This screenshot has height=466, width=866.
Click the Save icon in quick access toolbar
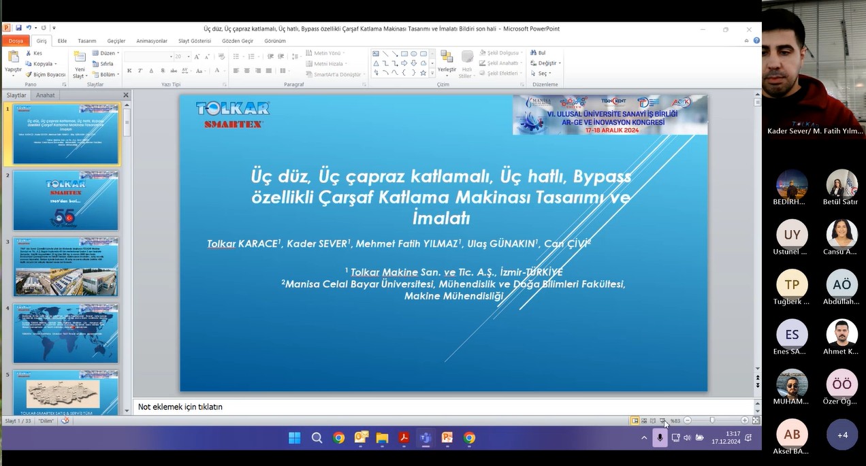coord(18,28)
